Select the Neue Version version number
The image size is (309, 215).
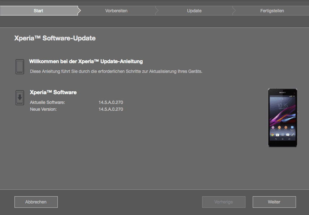coord(111,109)
